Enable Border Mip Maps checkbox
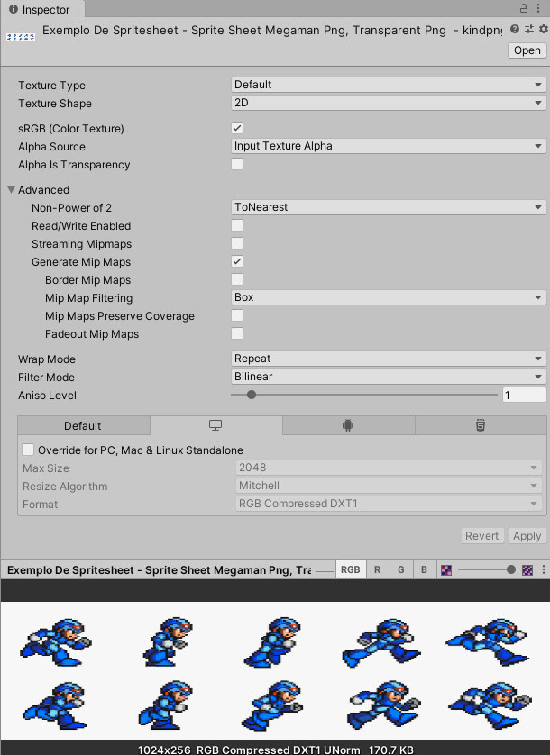 pos(237,279)
